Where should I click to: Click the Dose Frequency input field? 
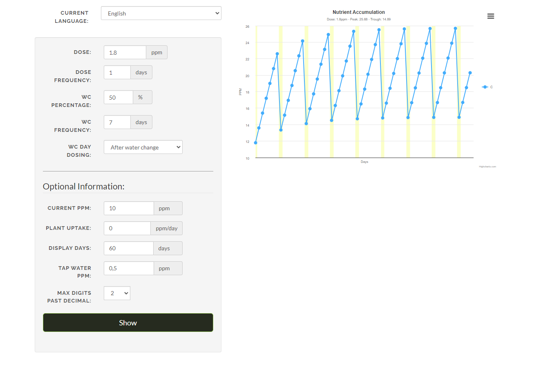coord(117,72)
